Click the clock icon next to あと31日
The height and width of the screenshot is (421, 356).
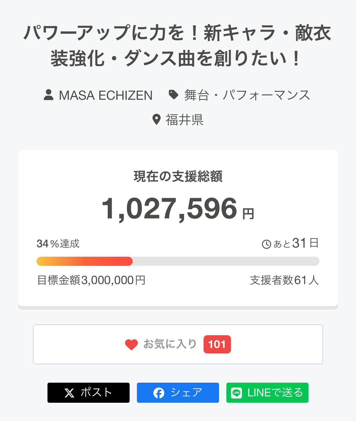point(266,244)
